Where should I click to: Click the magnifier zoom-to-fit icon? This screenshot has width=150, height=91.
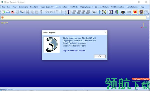(x=104, y=12)
